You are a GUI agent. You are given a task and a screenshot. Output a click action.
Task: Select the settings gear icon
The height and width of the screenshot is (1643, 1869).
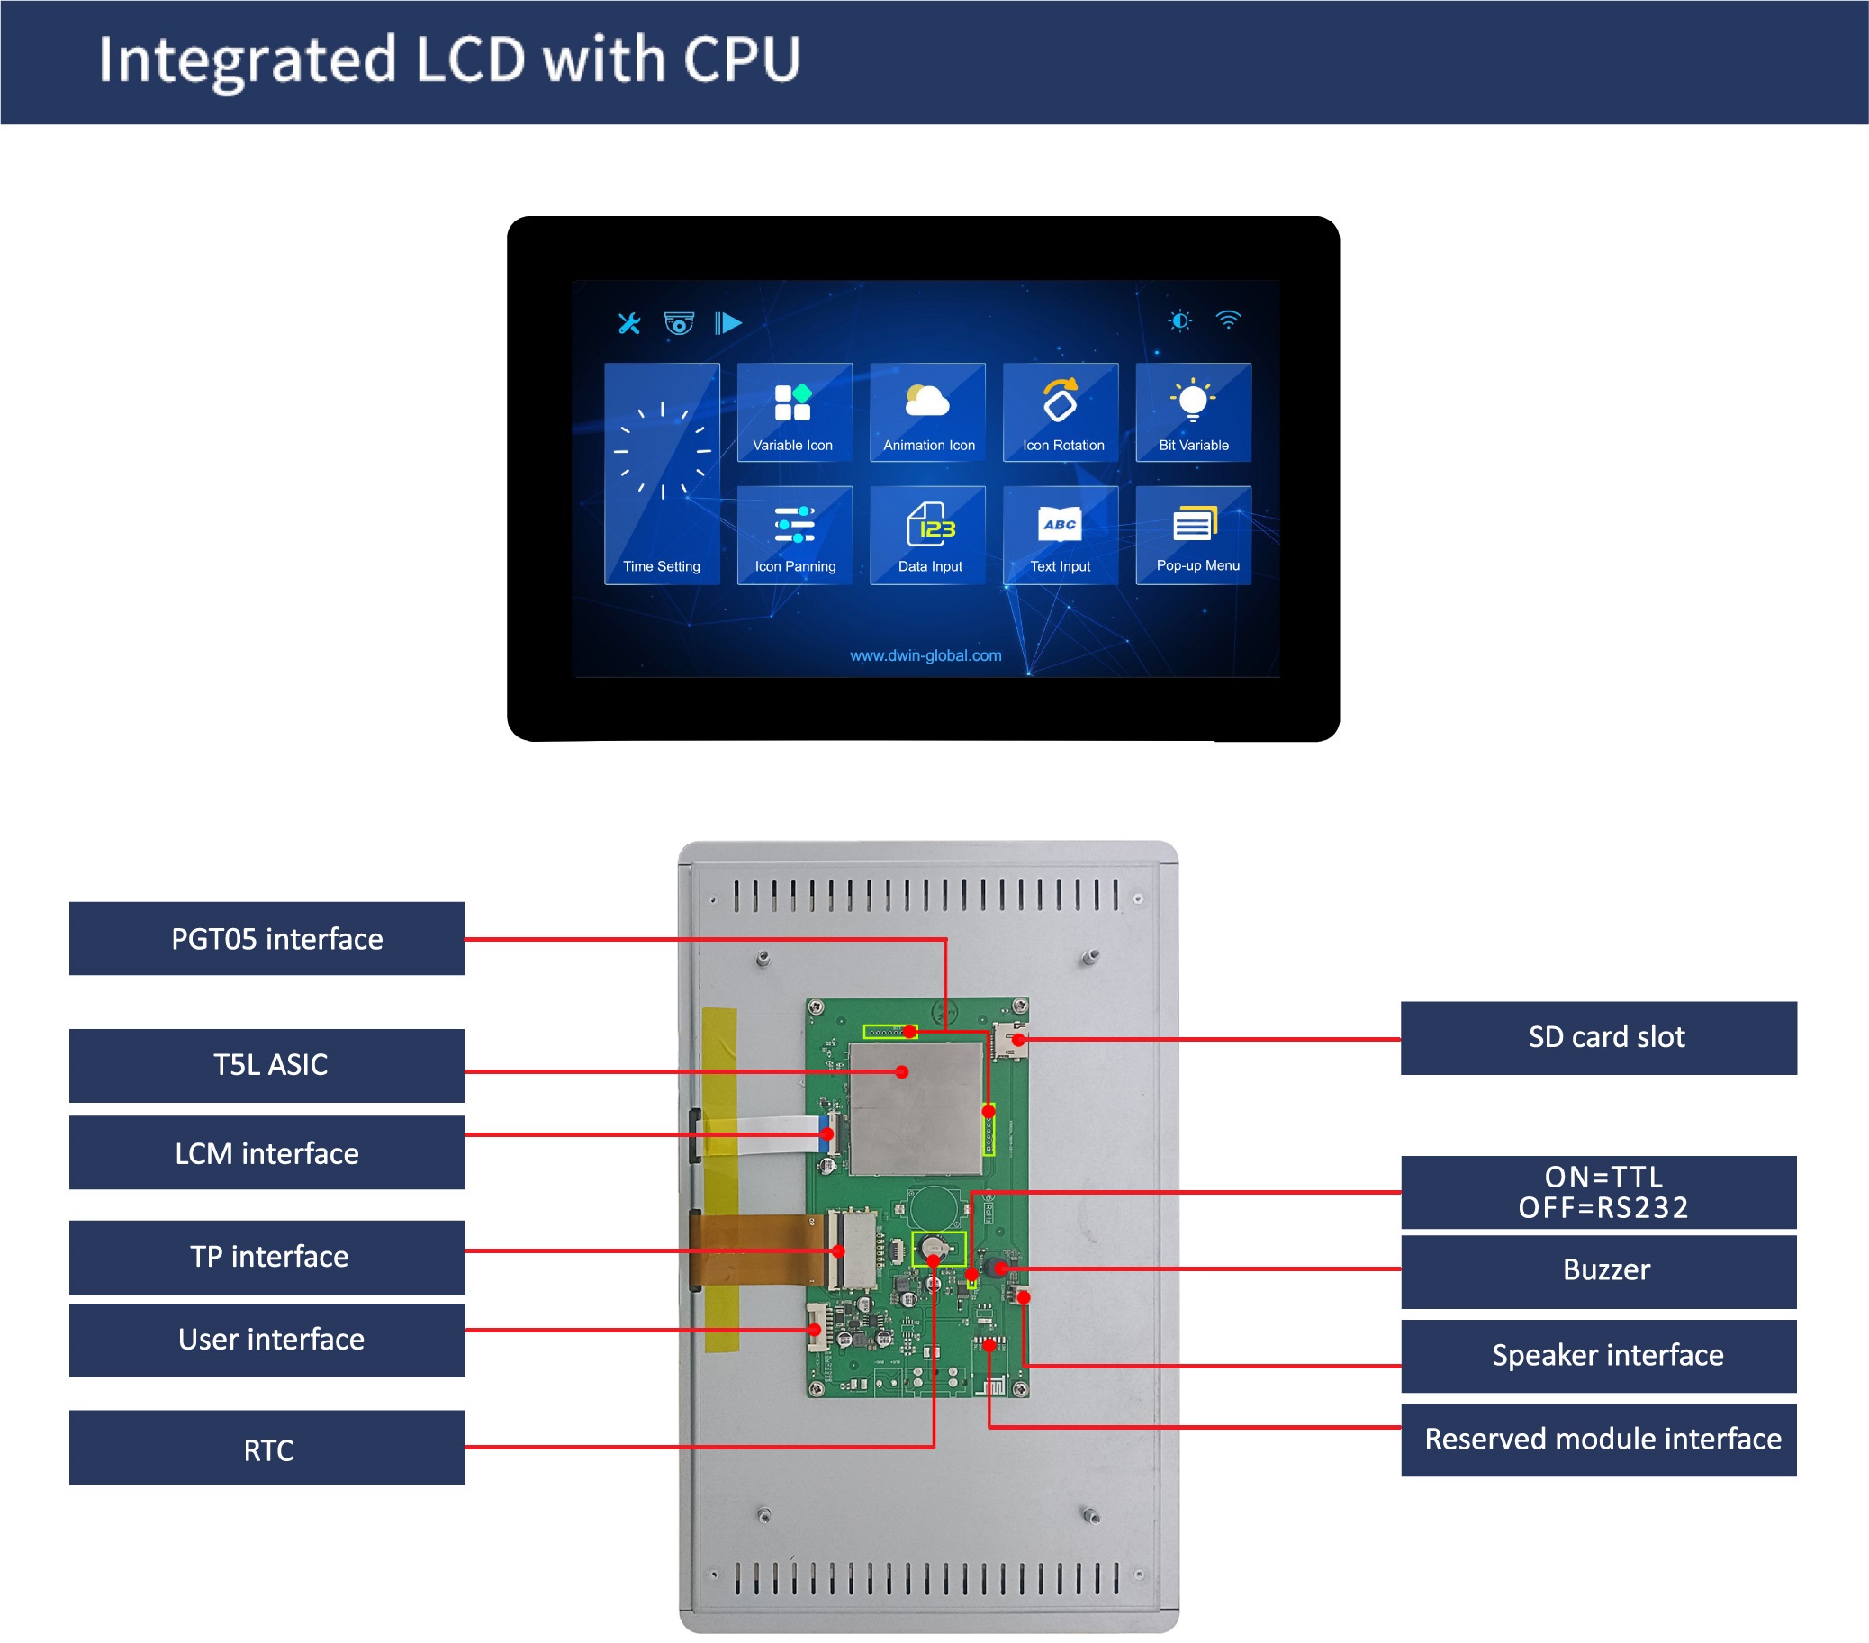click(625, 316)
